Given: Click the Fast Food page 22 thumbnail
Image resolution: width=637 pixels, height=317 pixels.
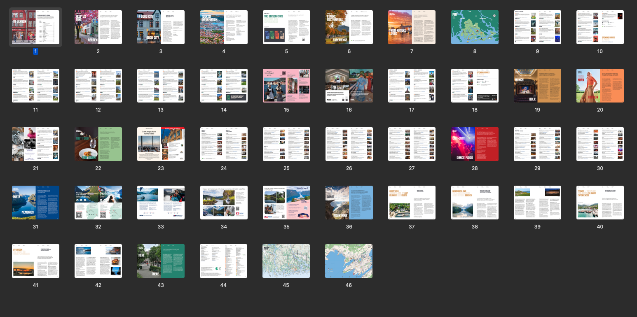Looking at the screenshot, I should 98,144.
